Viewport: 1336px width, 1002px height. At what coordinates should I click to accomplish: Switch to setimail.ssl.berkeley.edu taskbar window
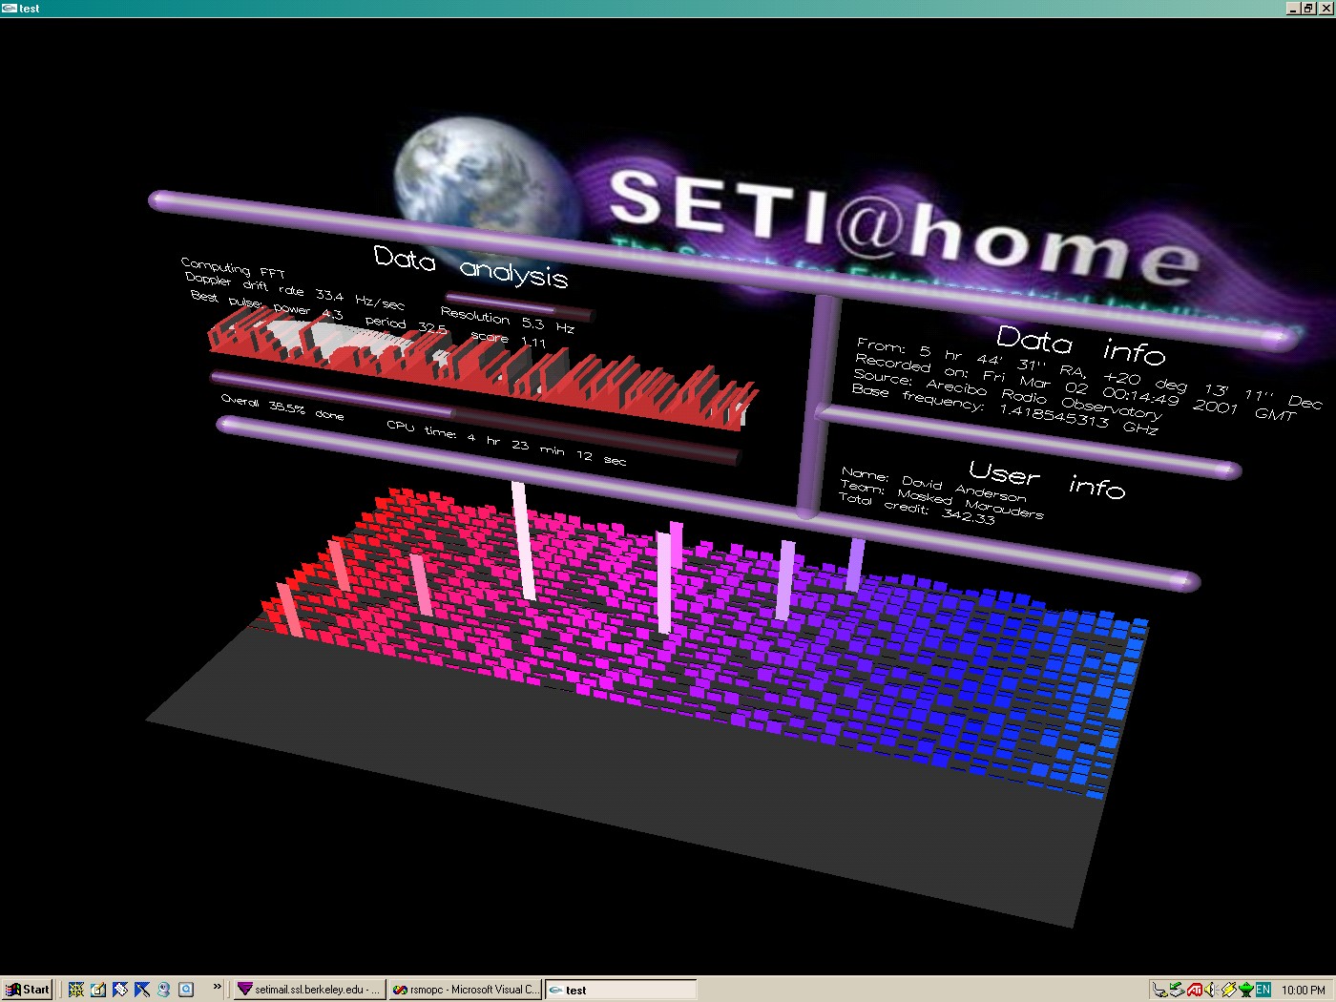tap(309, 990)
